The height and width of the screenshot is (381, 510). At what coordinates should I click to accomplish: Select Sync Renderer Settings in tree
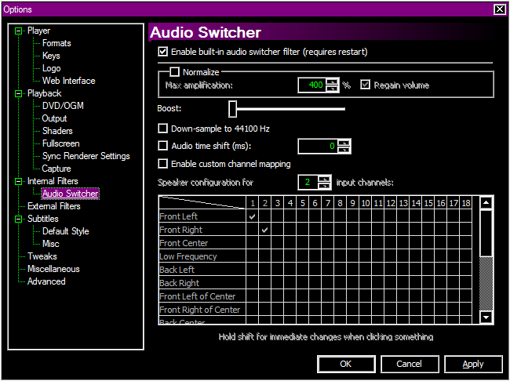pos(86,156)
